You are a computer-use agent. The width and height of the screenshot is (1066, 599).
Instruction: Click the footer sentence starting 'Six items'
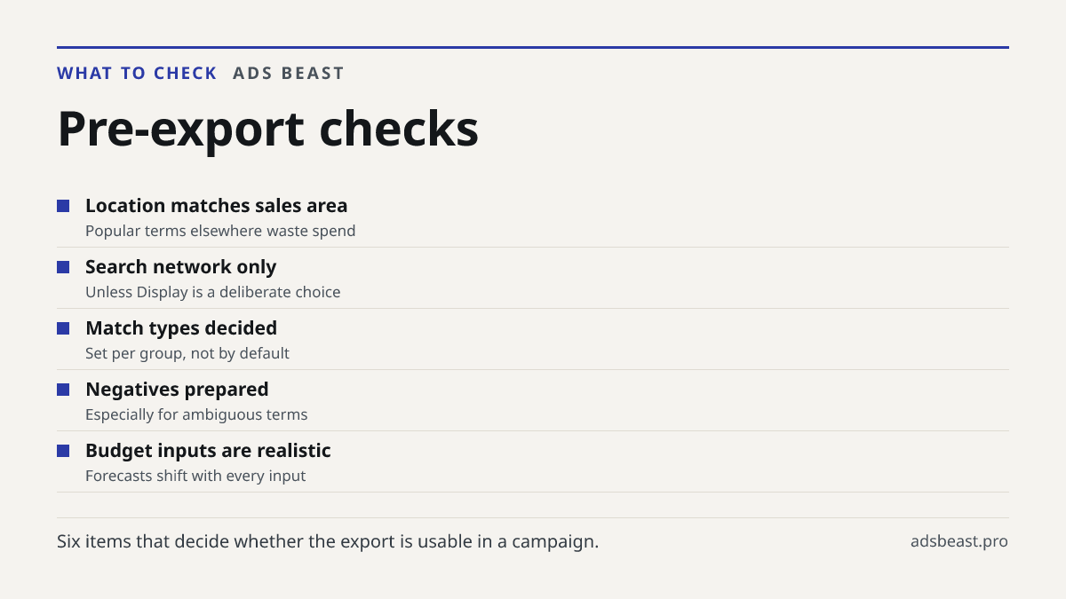click(x=328, y=541)
